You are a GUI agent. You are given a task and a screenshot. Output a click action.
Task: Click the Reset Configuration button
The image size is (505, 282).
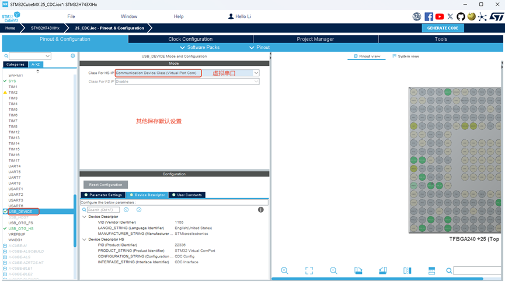pyautogui.click(x=106, y=185)
